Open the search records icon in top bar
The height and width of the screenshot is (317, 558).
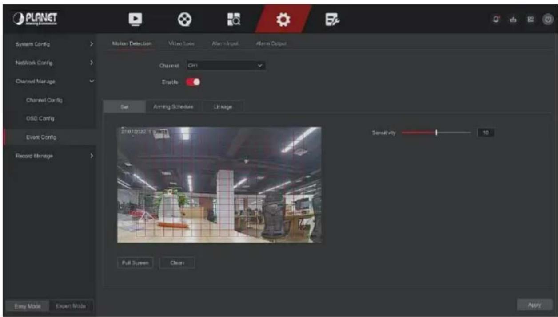click(235, 20)
